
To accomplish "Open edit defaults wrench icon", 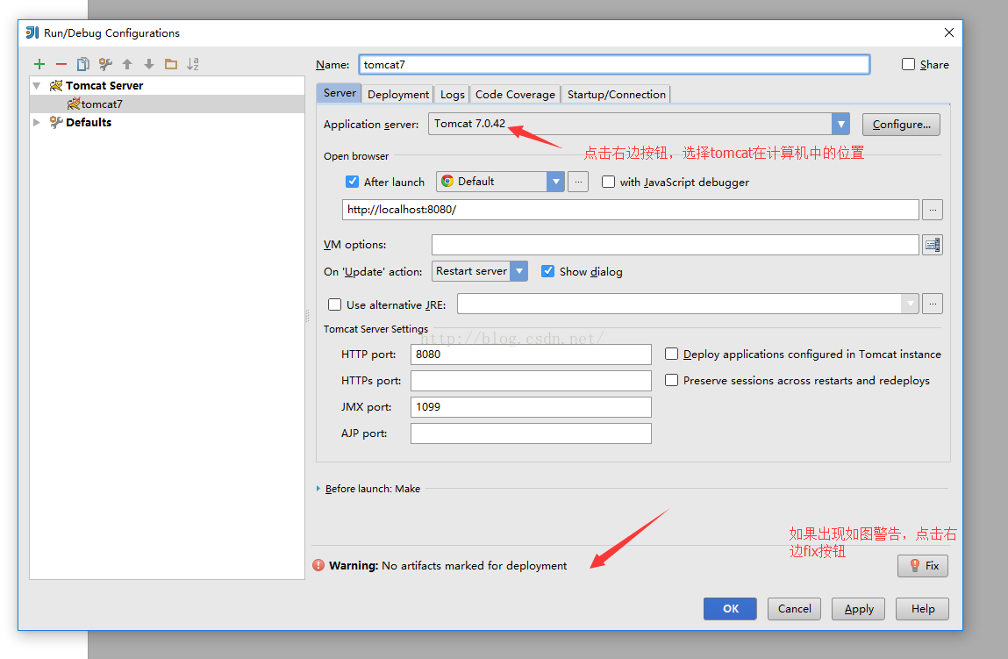I will point(105,64).
